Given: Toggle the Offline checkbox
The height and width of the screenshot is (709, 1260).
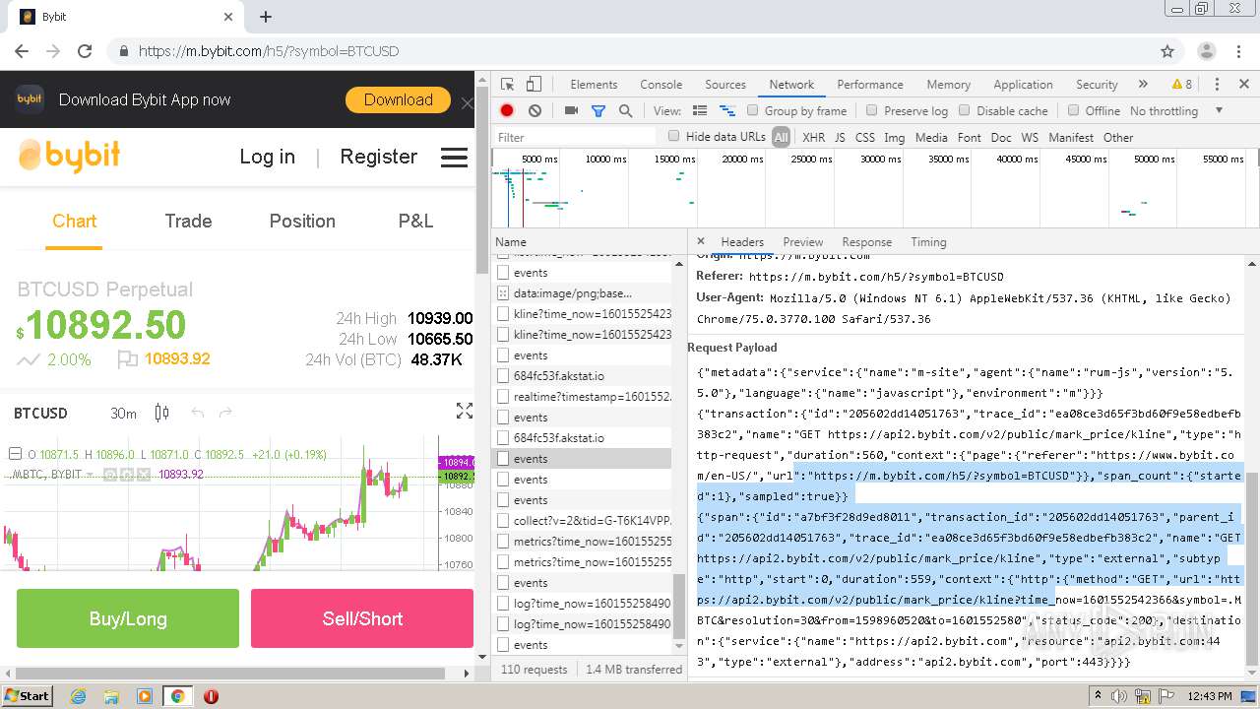Looking at the screenshot, I should [x=1073, y=110].
